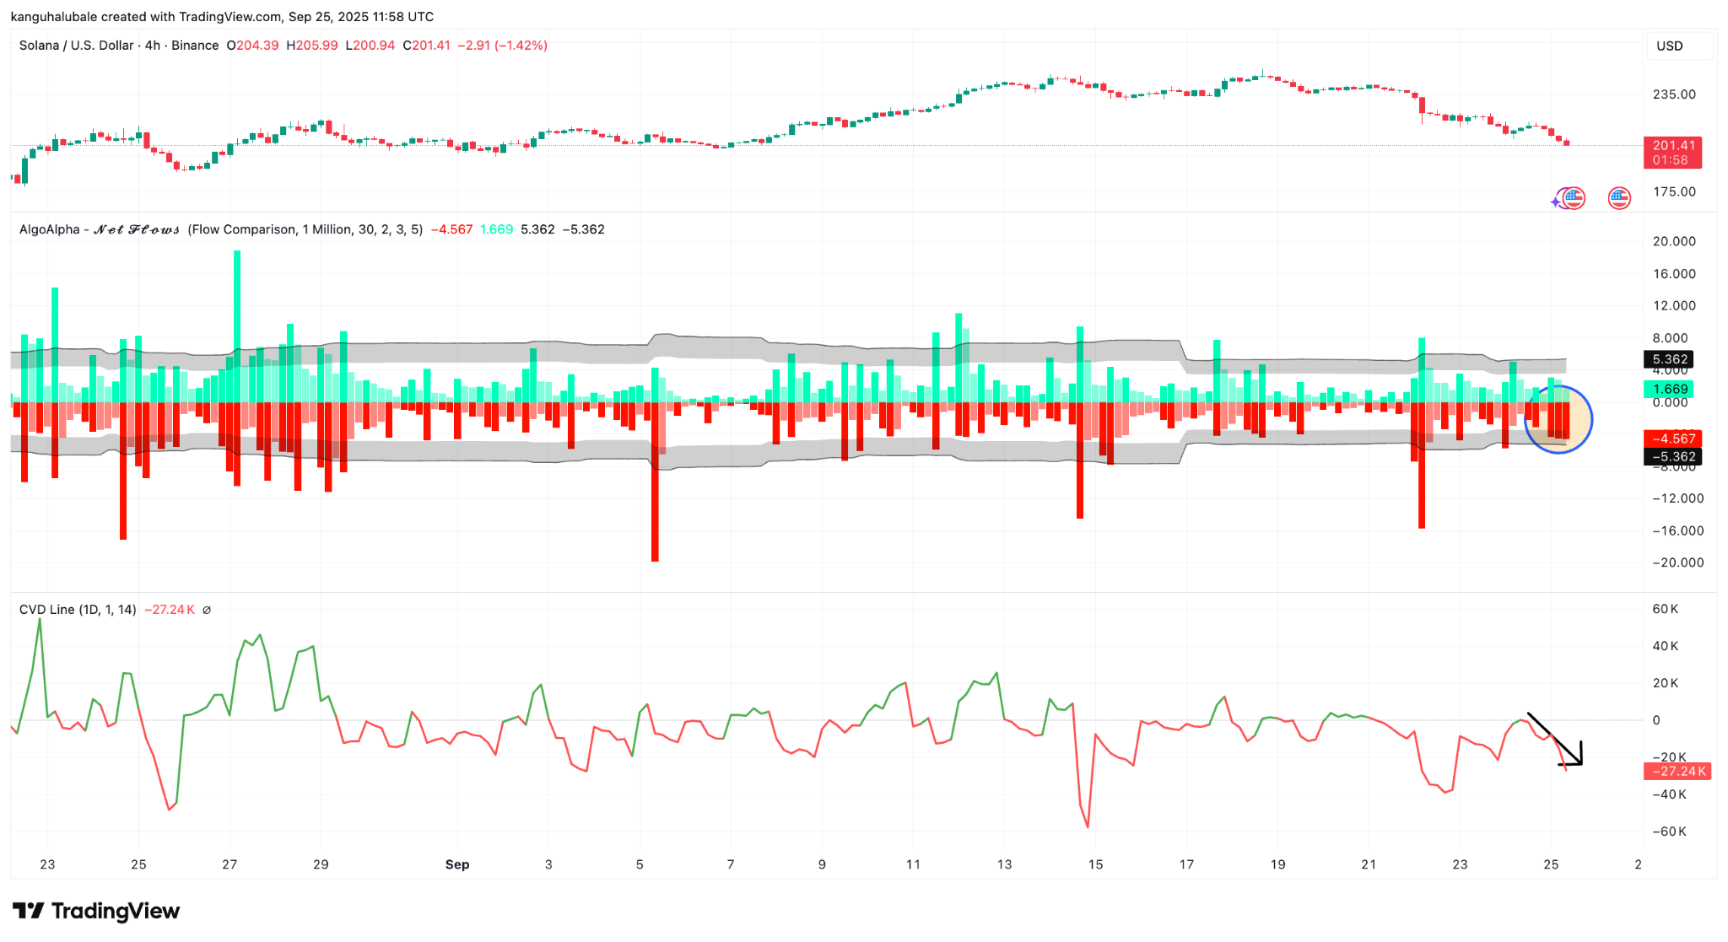Click the null symbol beside CVD Line value
This screenshot has width=1728, height=942.
207,610
